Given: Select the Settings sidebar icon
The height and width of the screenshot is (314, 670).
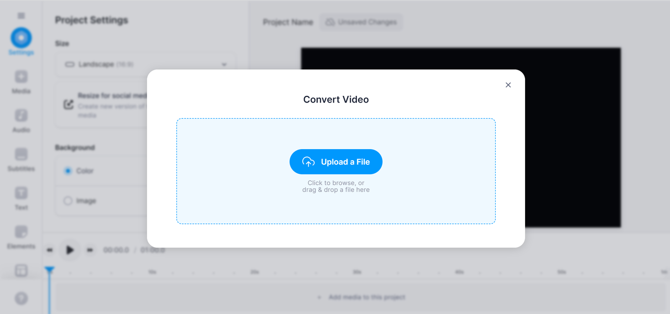Looking at the screenshot, I should click(21, 38).
